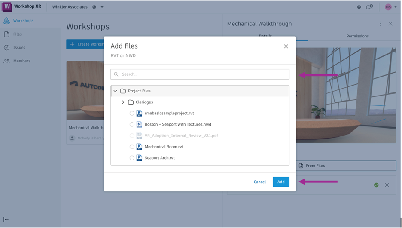
Task: Click the MS user avatar
Action: pyautogui.click(x=388, y=7)
